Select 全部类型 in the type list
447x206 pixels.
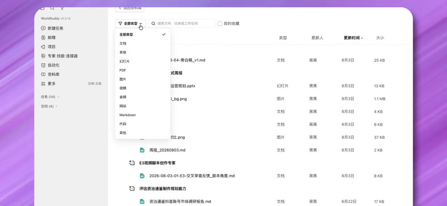click(x=143, y=34)
